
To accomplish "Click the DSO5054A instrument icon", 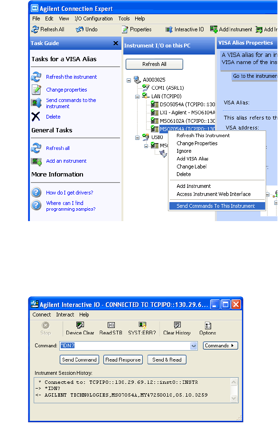I will [x=155, y=104].
